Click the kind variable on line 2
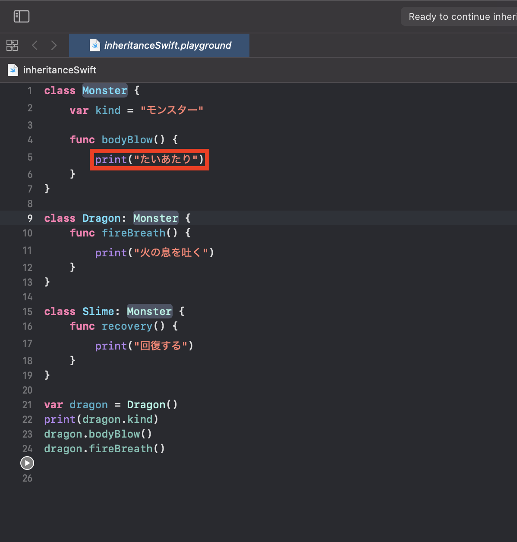The height and width of the screenshot is (542, 517). click(108, 110)
